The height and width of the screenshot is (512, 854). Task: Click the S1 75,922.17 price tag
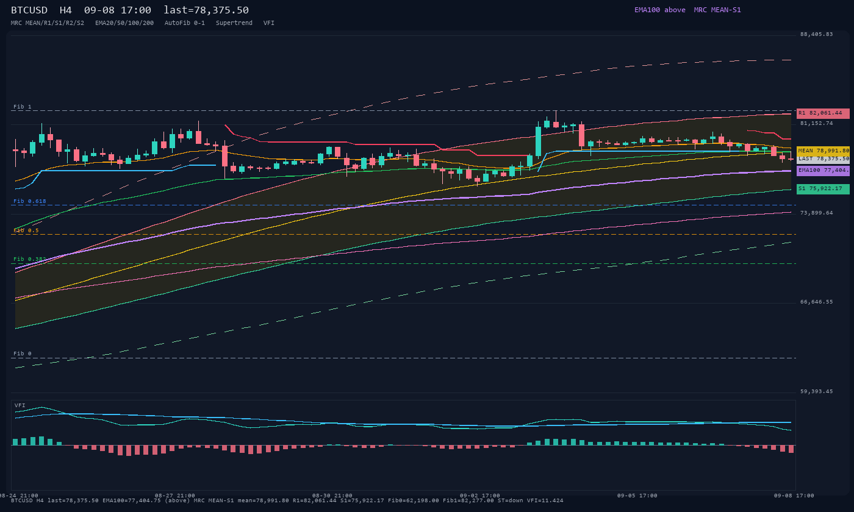click(823, 189)
